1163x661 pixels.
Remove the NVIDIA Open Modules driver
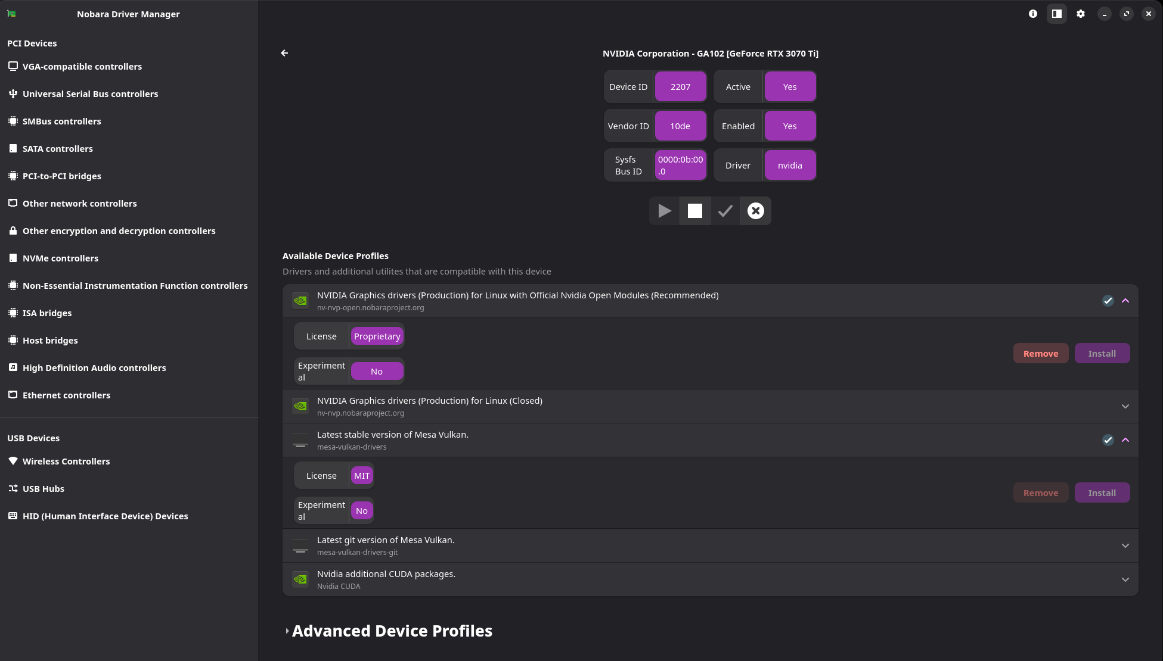(1040, 354)
